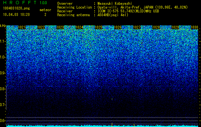Click the 1024 time label
Viewport: 201px width, 127px height.
click(x=79, y=27)
